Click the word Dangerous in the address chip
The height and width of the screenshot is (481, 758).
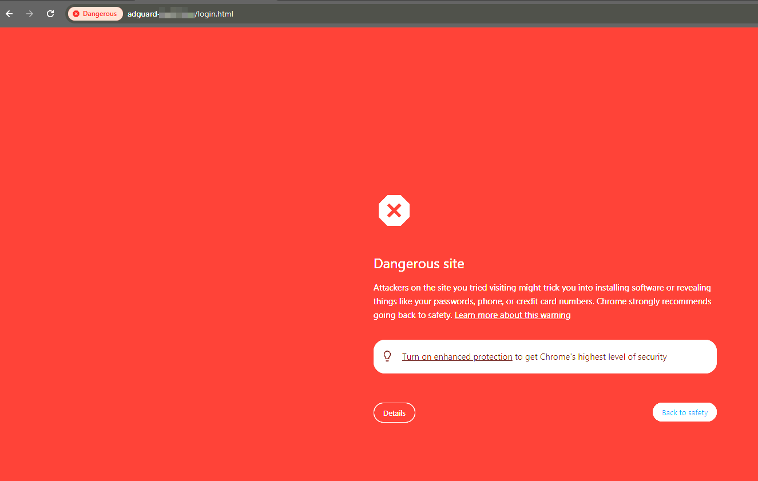[100, 14]
